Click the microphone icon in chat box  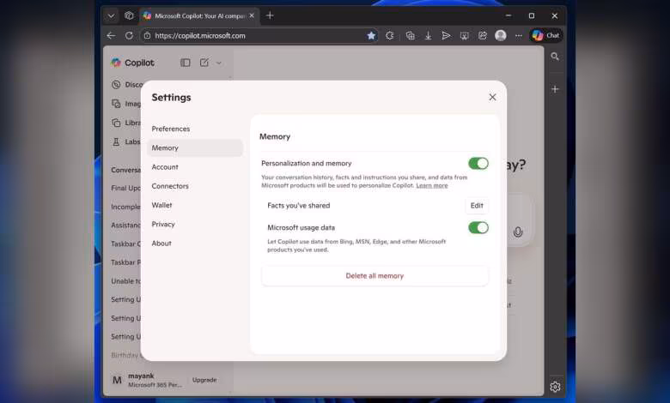pos(517,232)
